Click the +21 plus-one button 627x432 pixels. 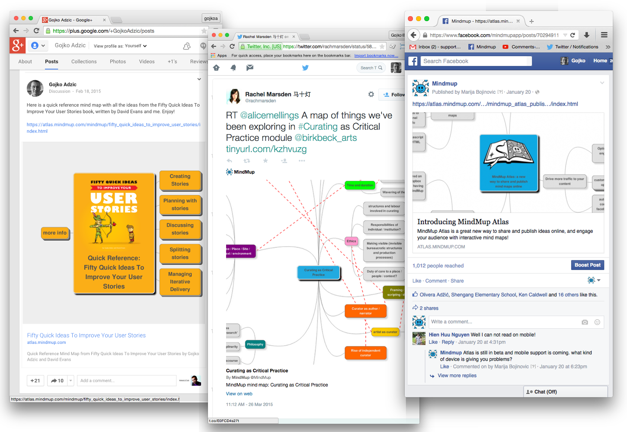click(x=35, y=381)
